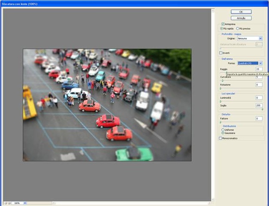
Task: Toggle the Anteprima checkbox
Action: 223,24
